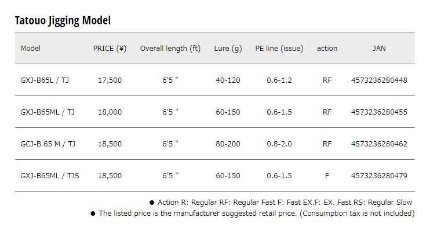Select model GCJ-B 65 M / TJ
430x239 pixels.
tap(48, 144)
